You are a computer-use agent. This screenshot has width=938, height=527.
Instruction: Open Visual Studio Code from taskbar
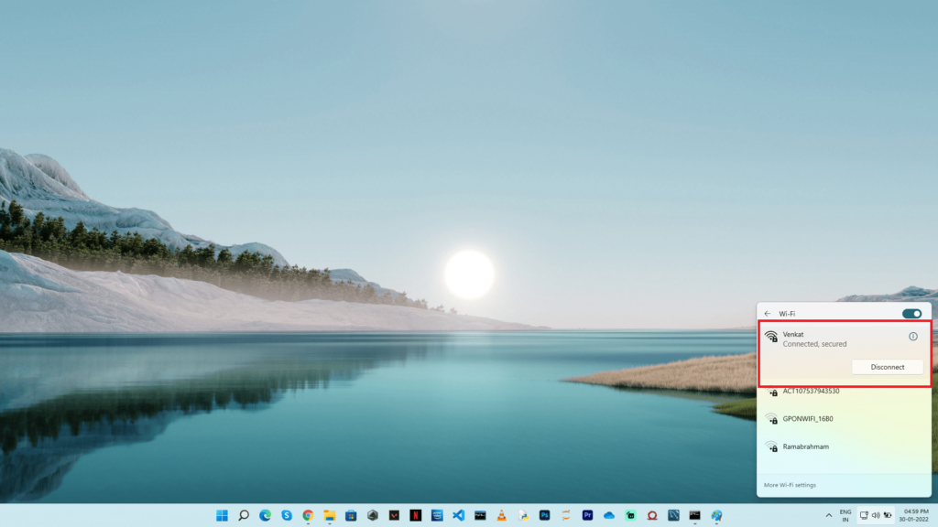[459, 515]
